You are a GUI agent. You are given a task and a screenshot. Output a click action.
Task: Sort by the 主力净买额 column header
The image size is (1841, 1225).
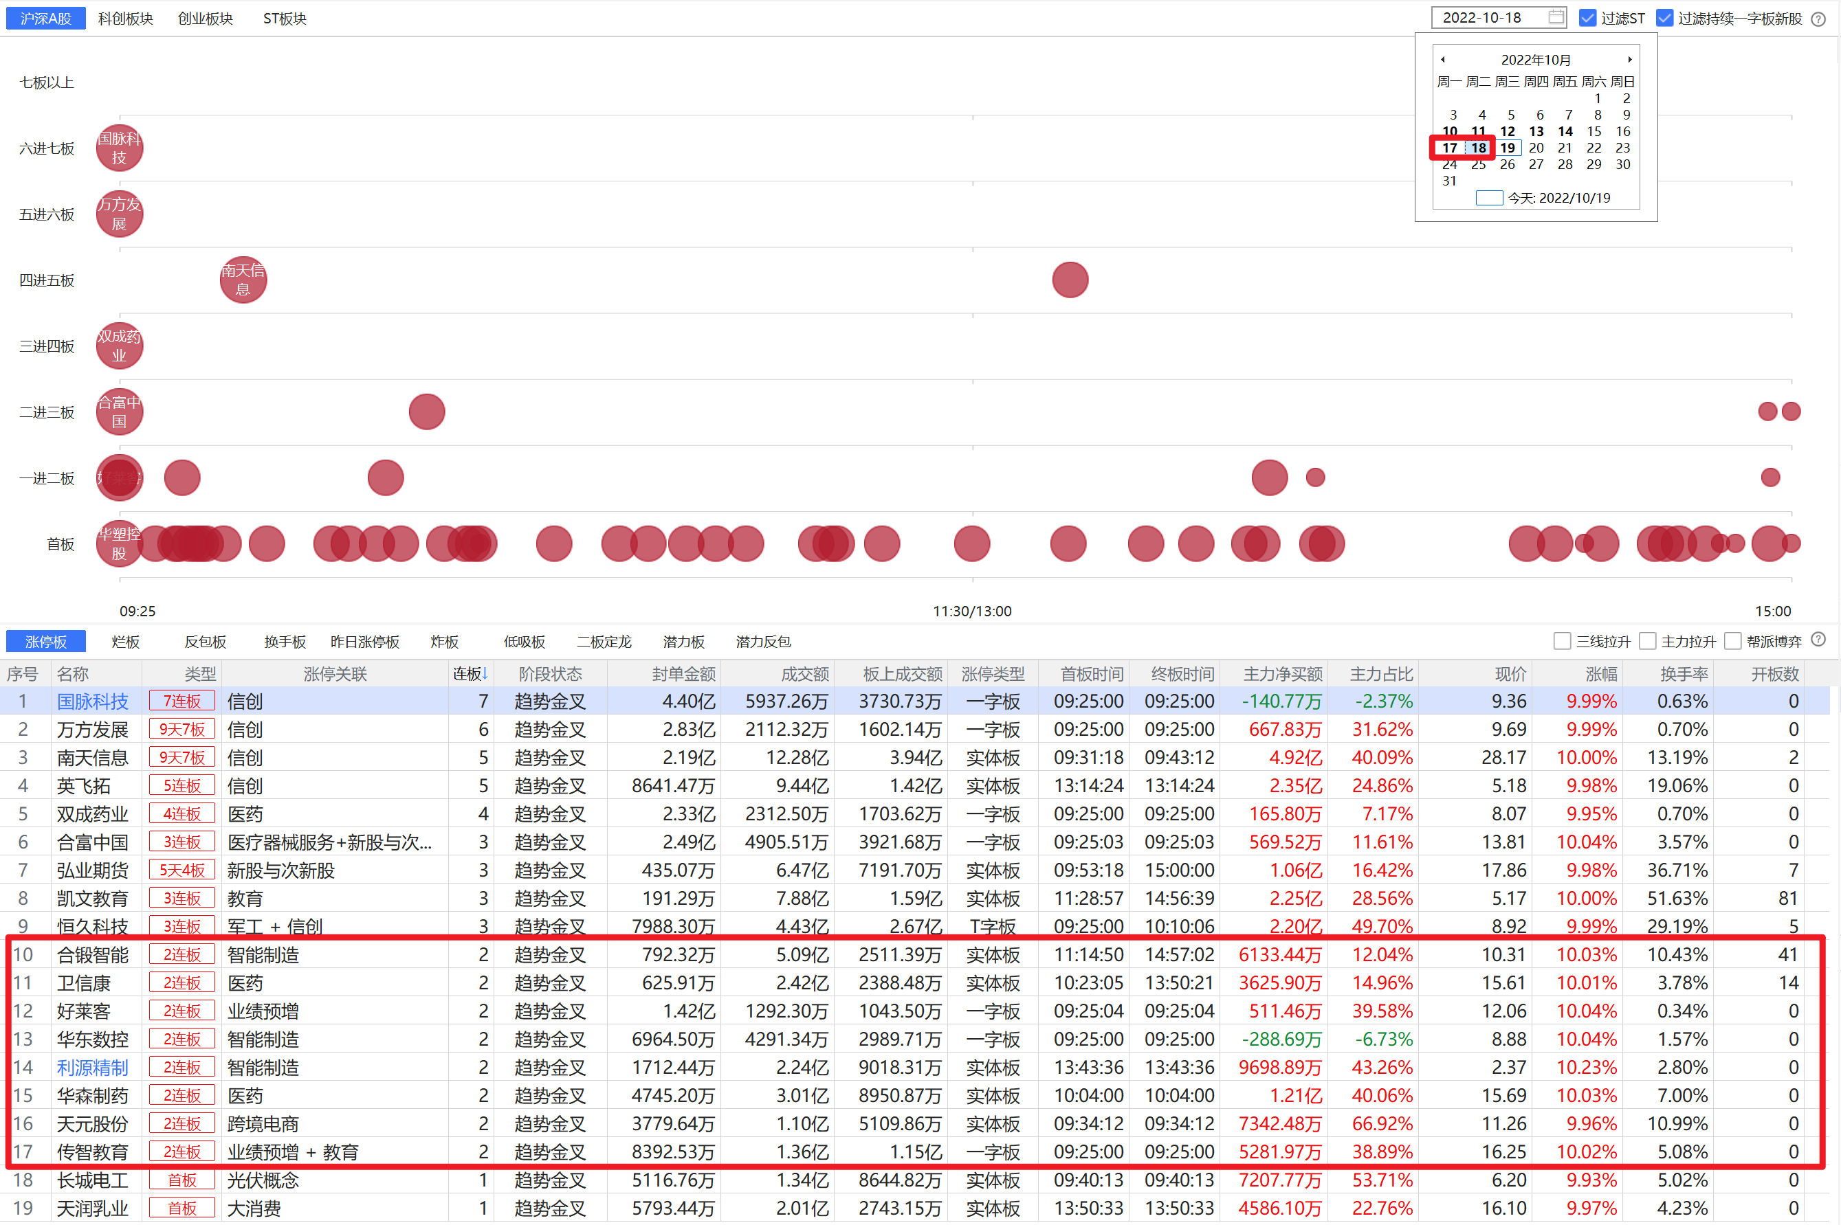pos(1283,673)
